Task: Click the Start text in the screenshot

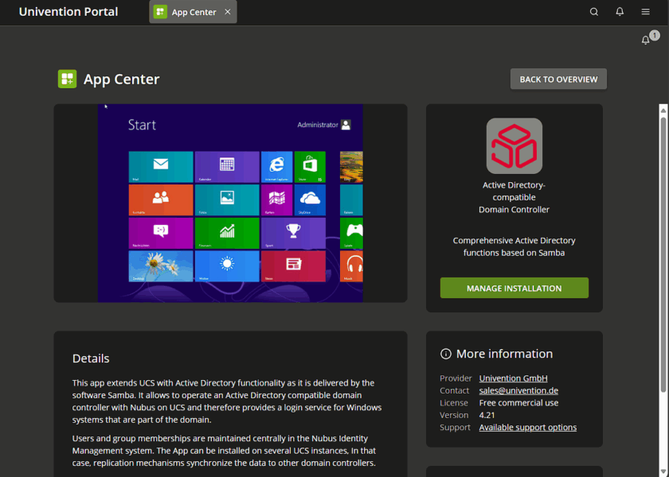Action: click(142, 125)
